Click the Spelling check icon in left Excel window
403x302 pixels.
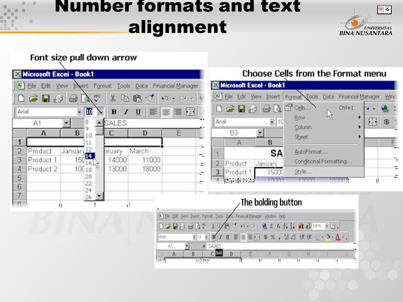97,98
